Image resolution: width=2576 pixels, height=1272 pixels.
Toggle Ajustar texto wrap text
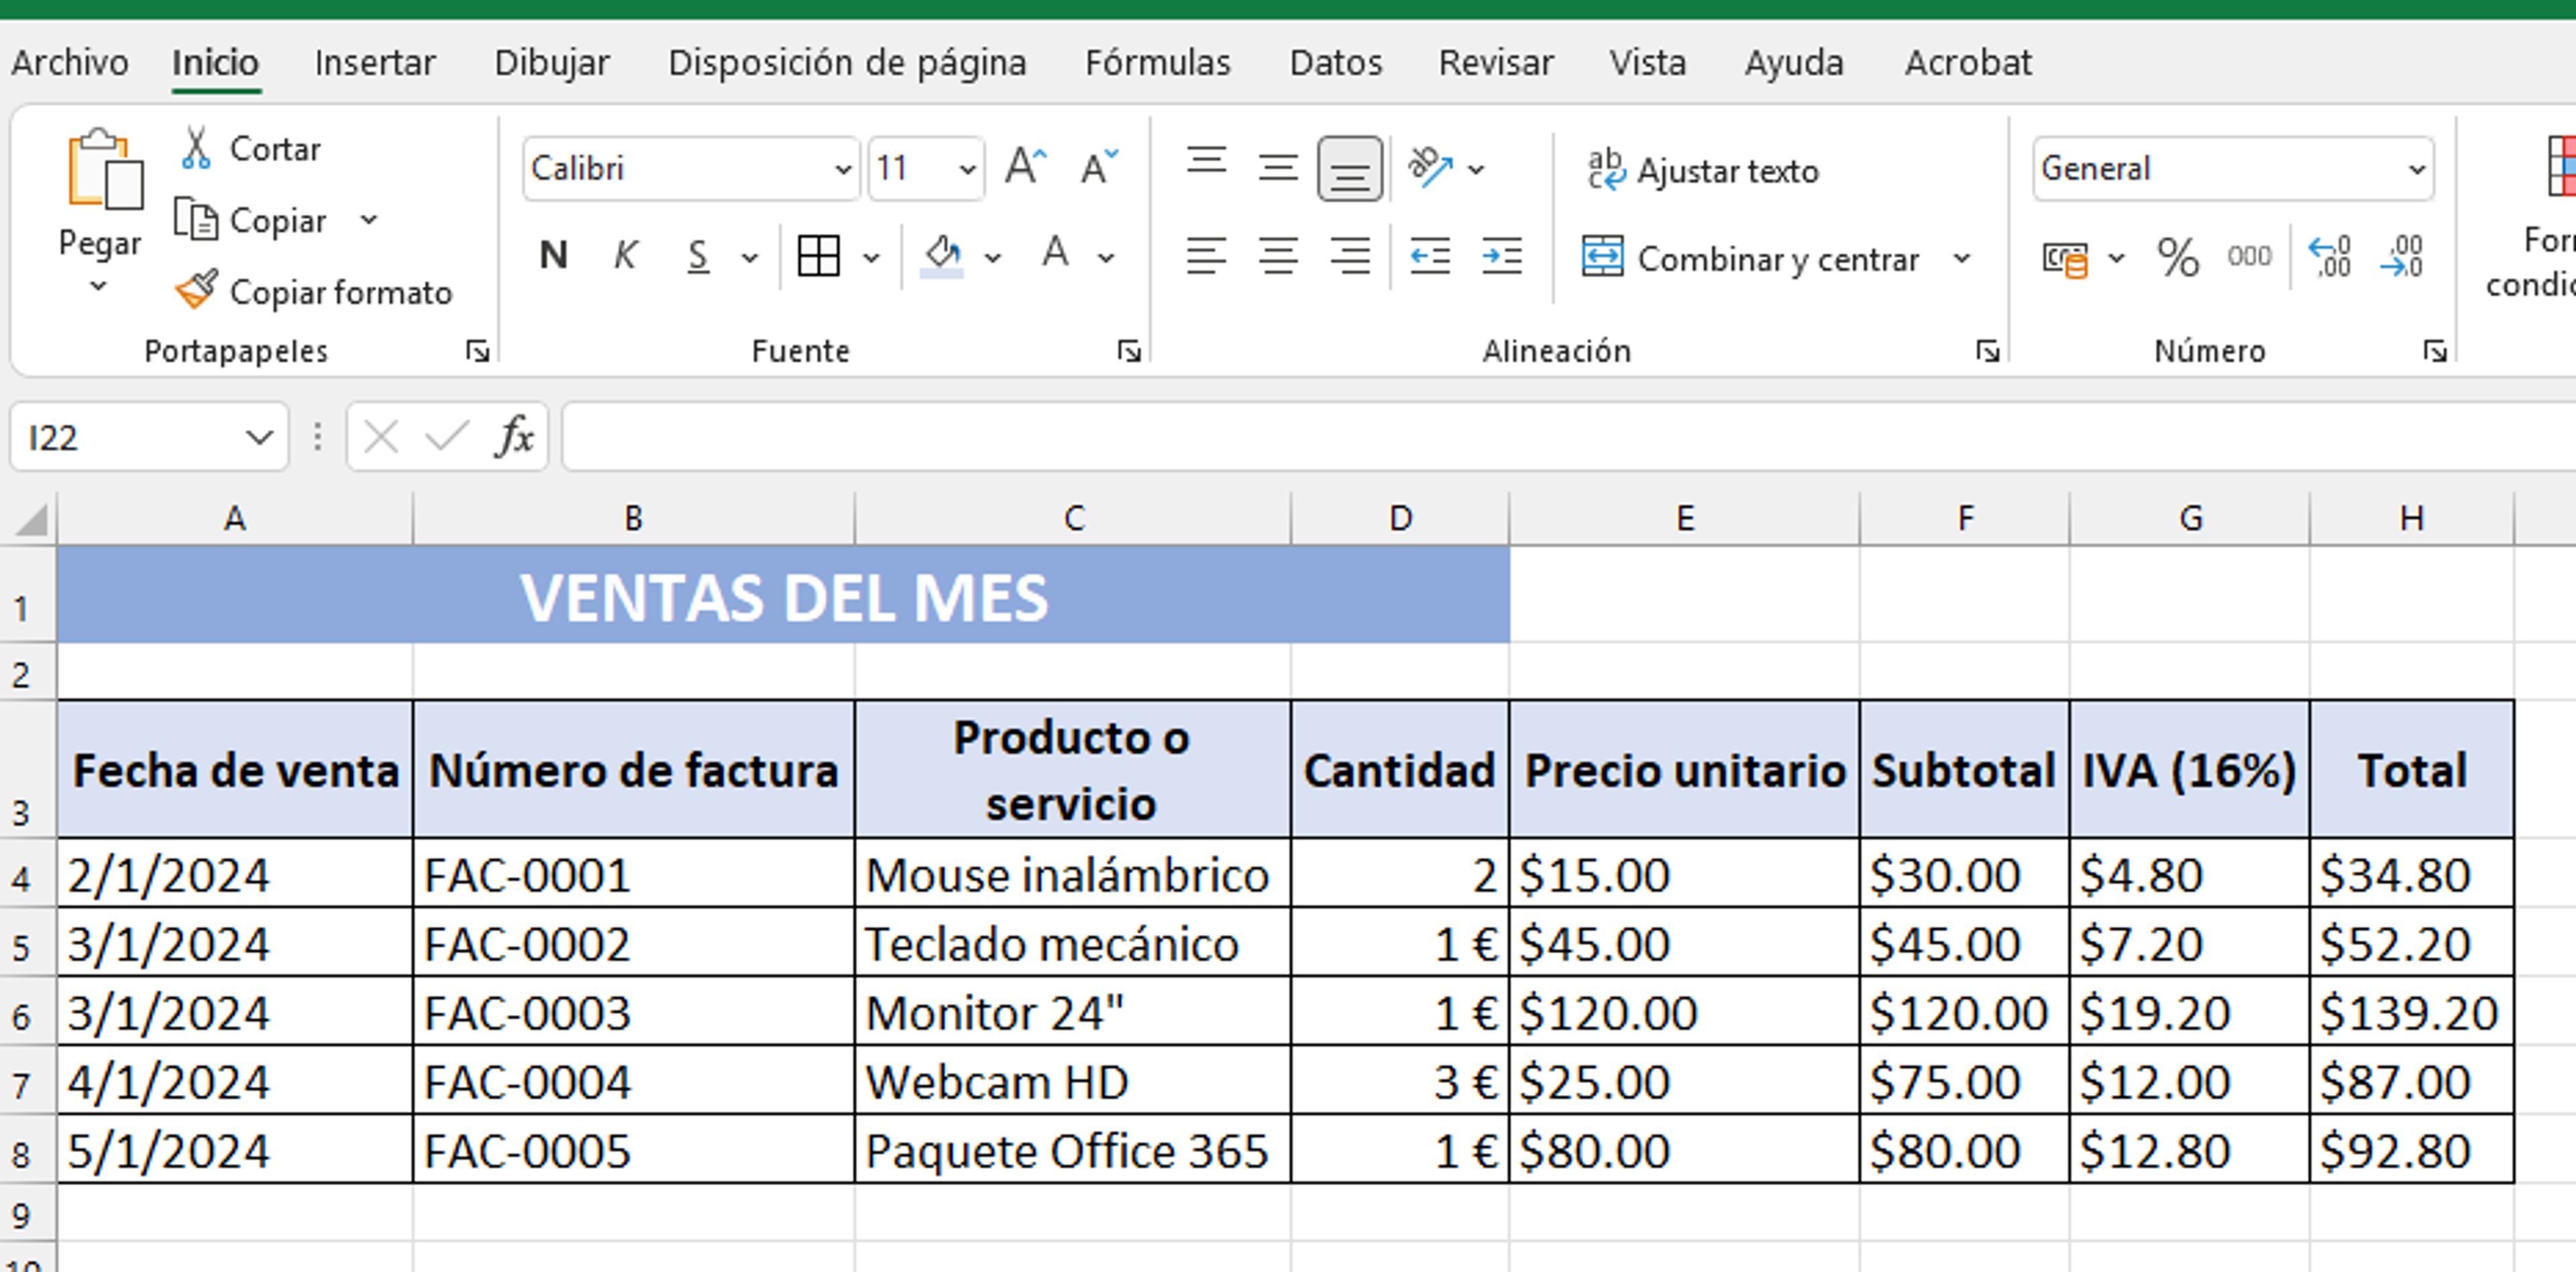coord(1703,171)
